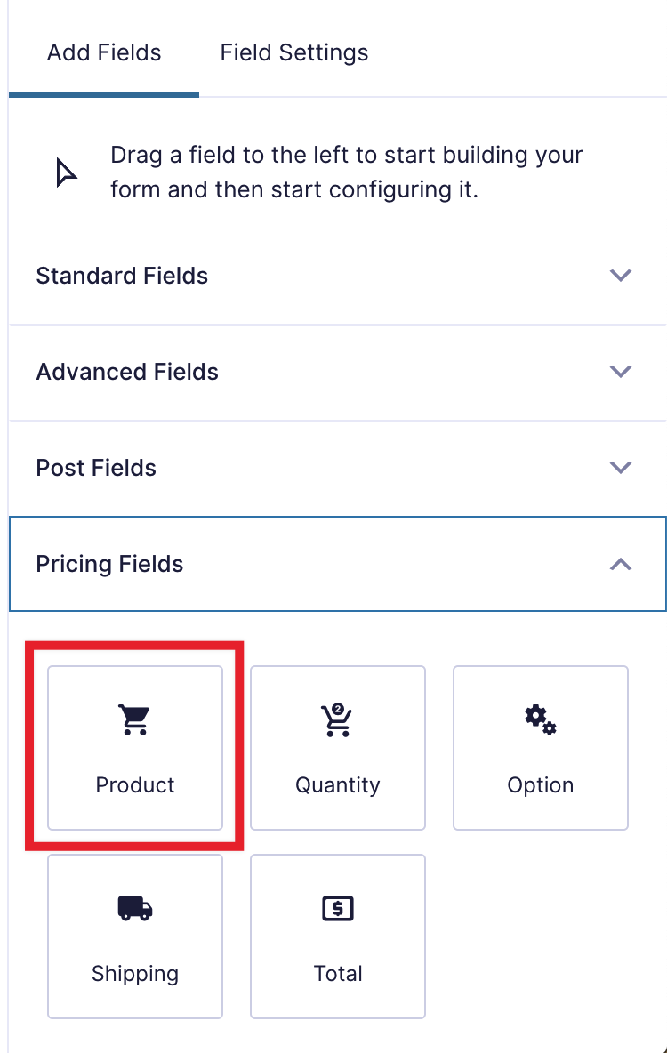Click the Total field label

338,974
